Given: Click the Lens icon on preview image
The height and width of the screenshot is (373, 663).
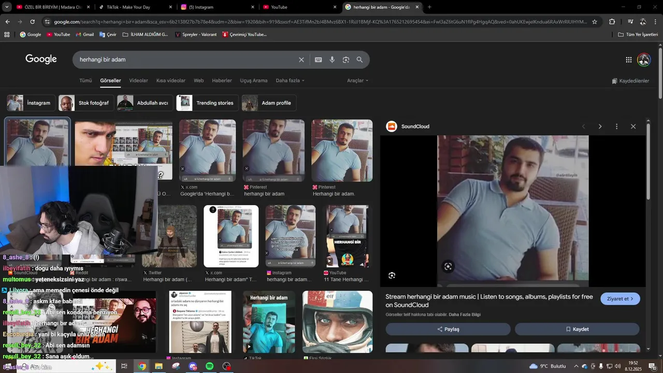Looking at the screenshot, I should [x=392, y=276].
